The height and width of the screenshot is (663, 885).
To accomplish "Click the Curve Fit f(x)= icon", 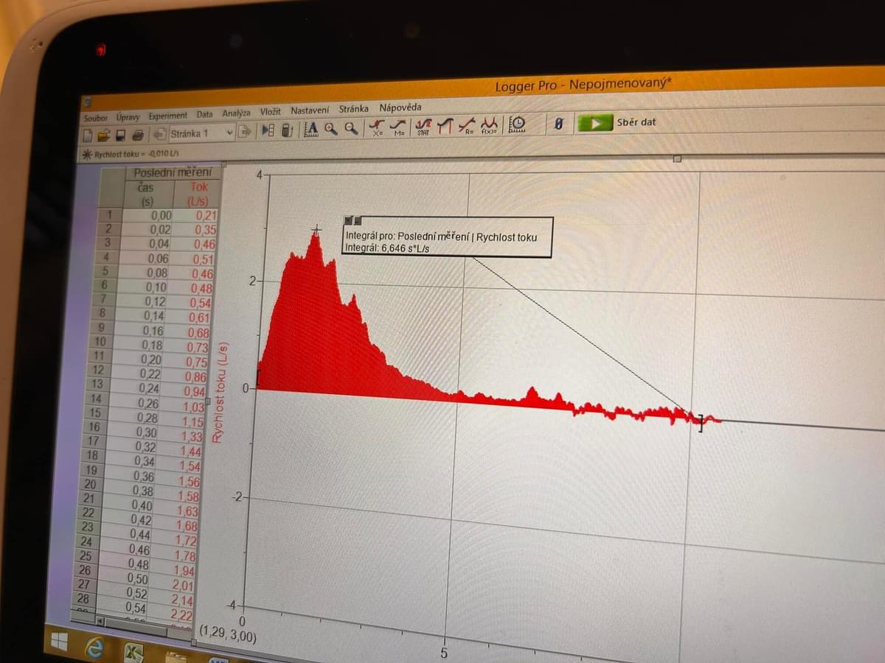I will tap(489, 126).
